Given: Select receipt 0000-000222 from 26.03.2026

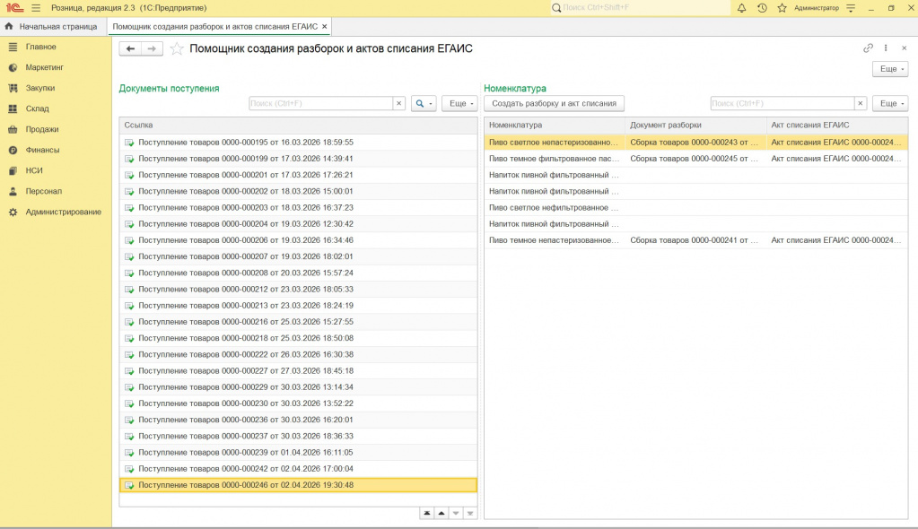Looking at the screenshot, I should coord(245,354).
